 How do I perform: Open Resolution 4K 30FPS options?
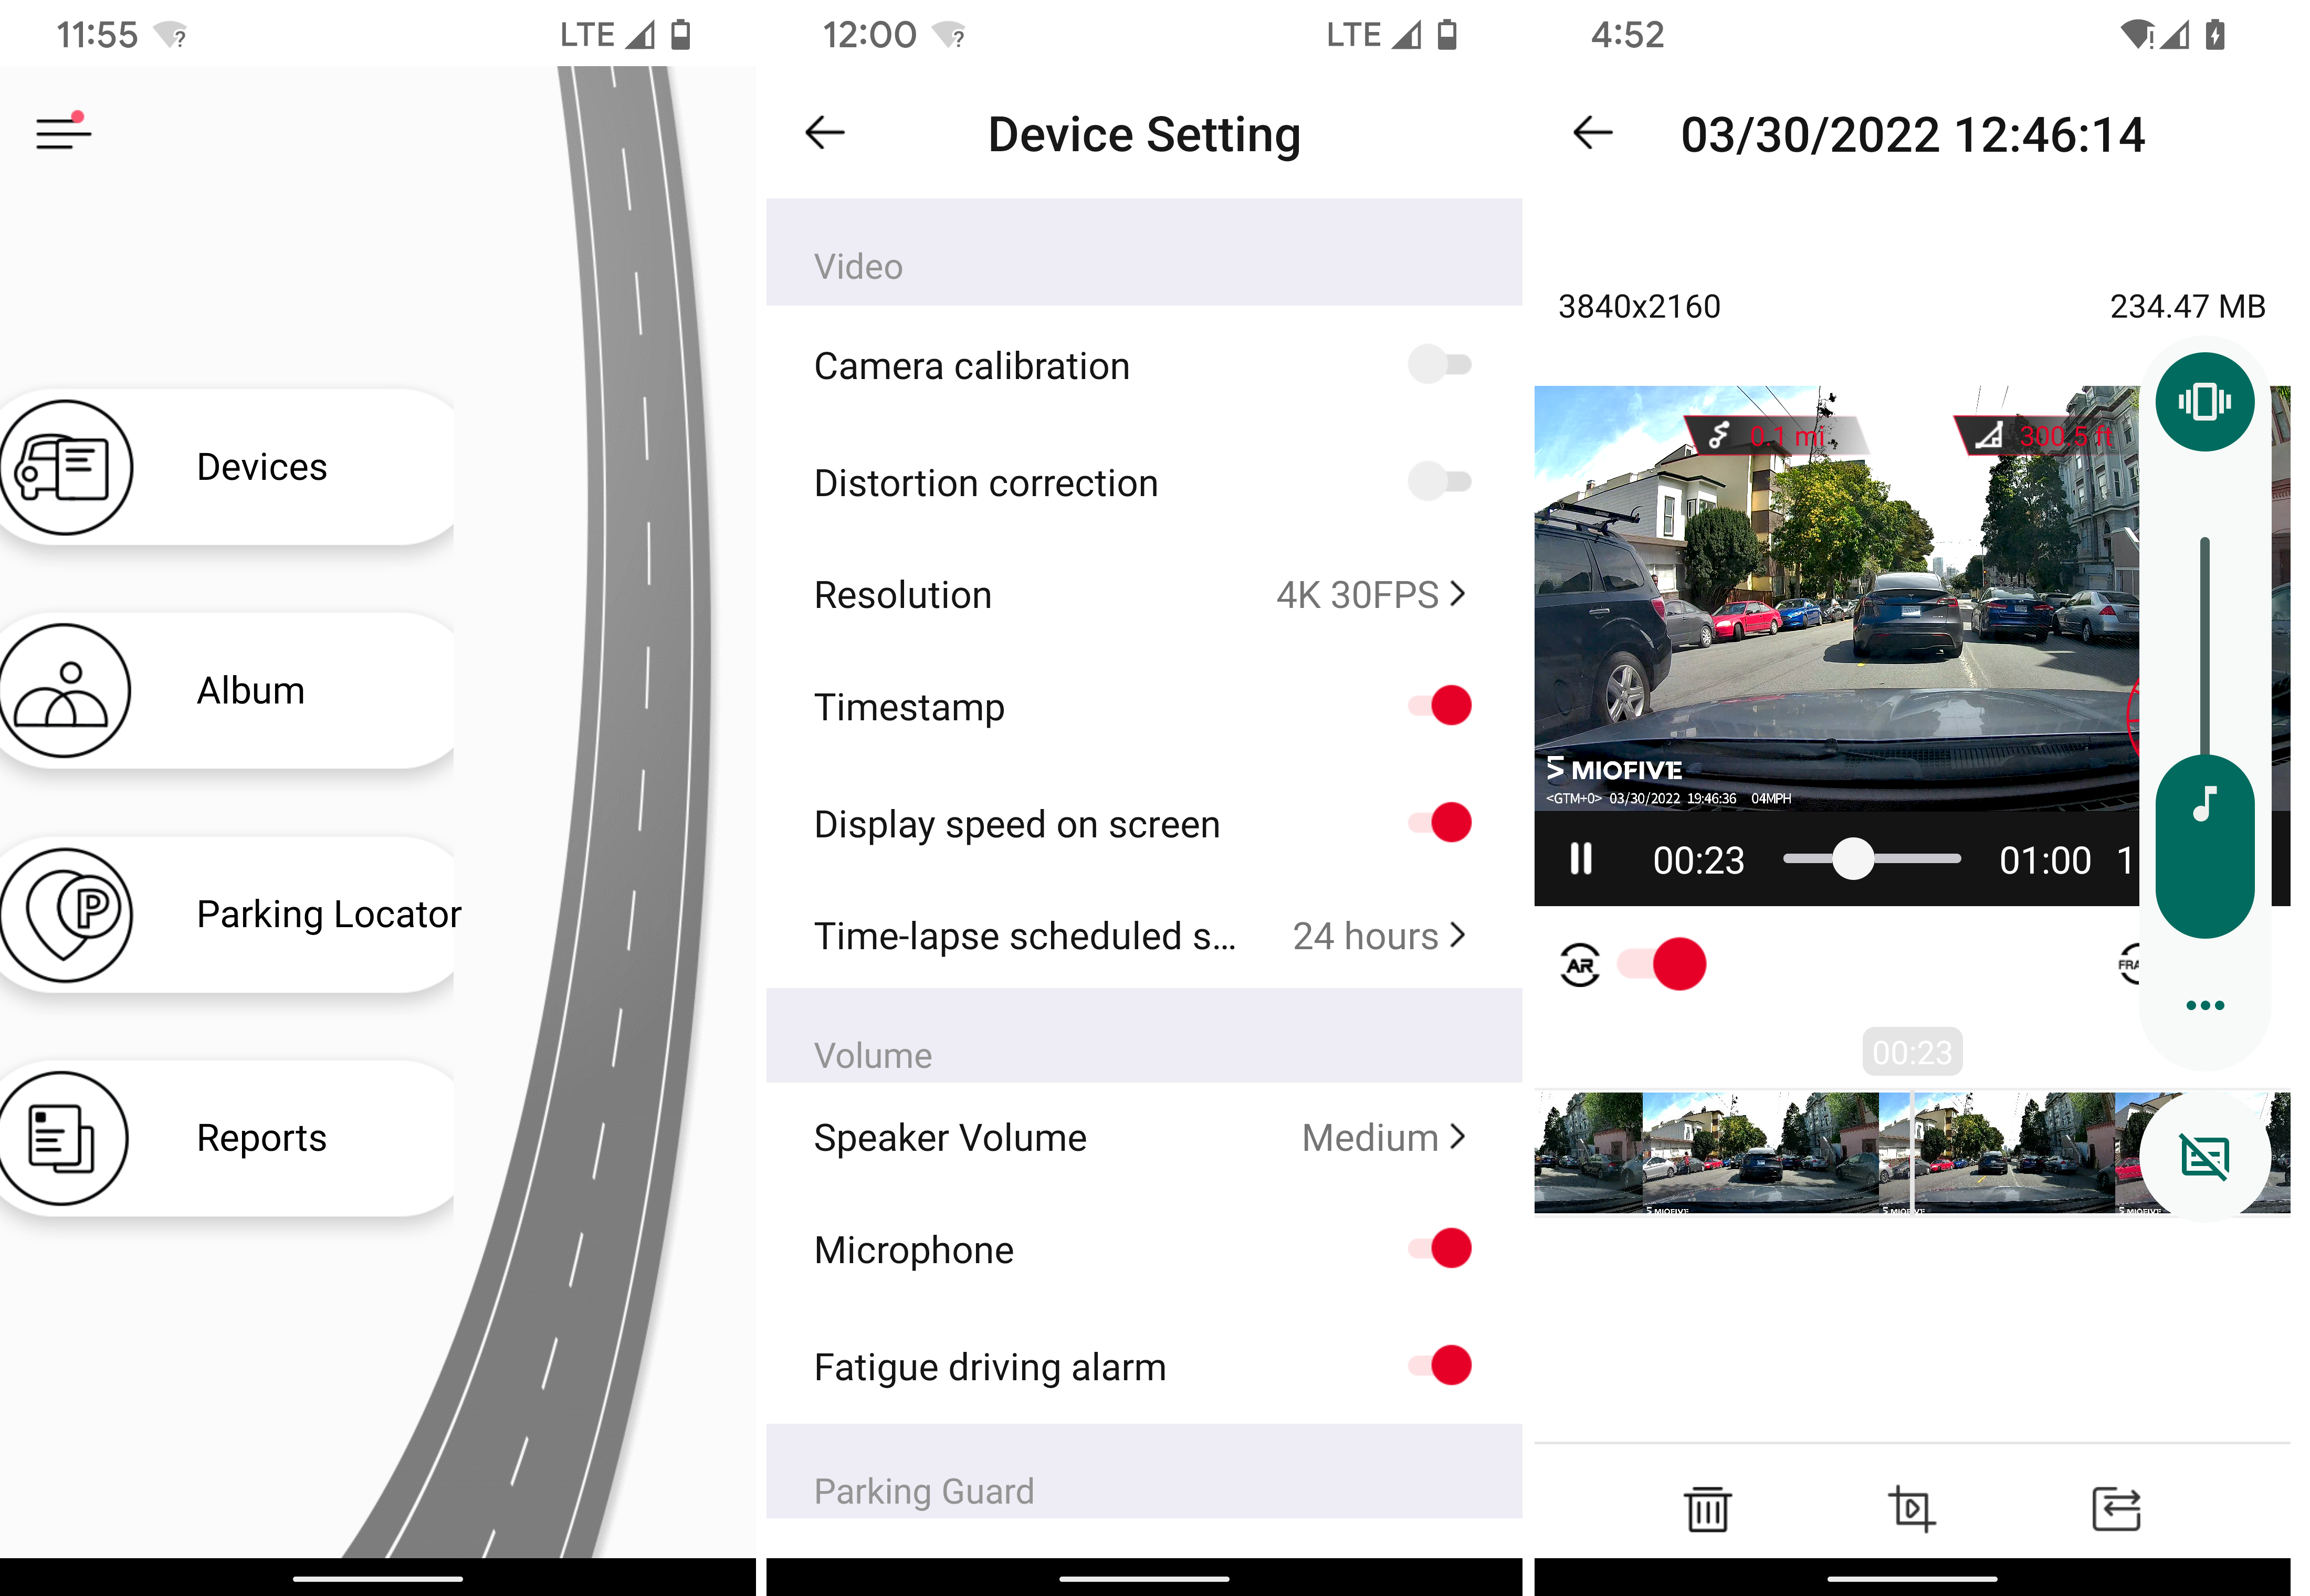(x=1144, y=595)
